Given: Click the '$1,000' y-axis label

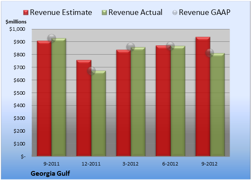Looking at the screenshot, I should tap(17, 29).
